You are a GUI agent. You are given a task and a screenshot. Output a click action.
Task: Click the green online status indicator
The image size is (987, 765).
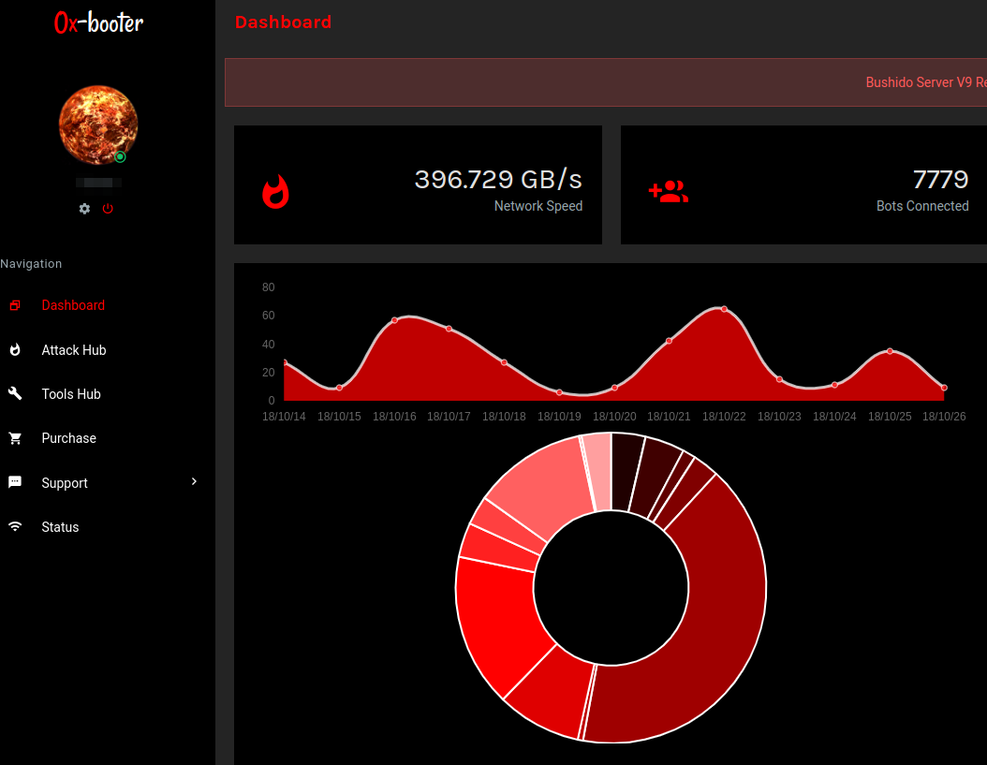click(x=120, y=156)
